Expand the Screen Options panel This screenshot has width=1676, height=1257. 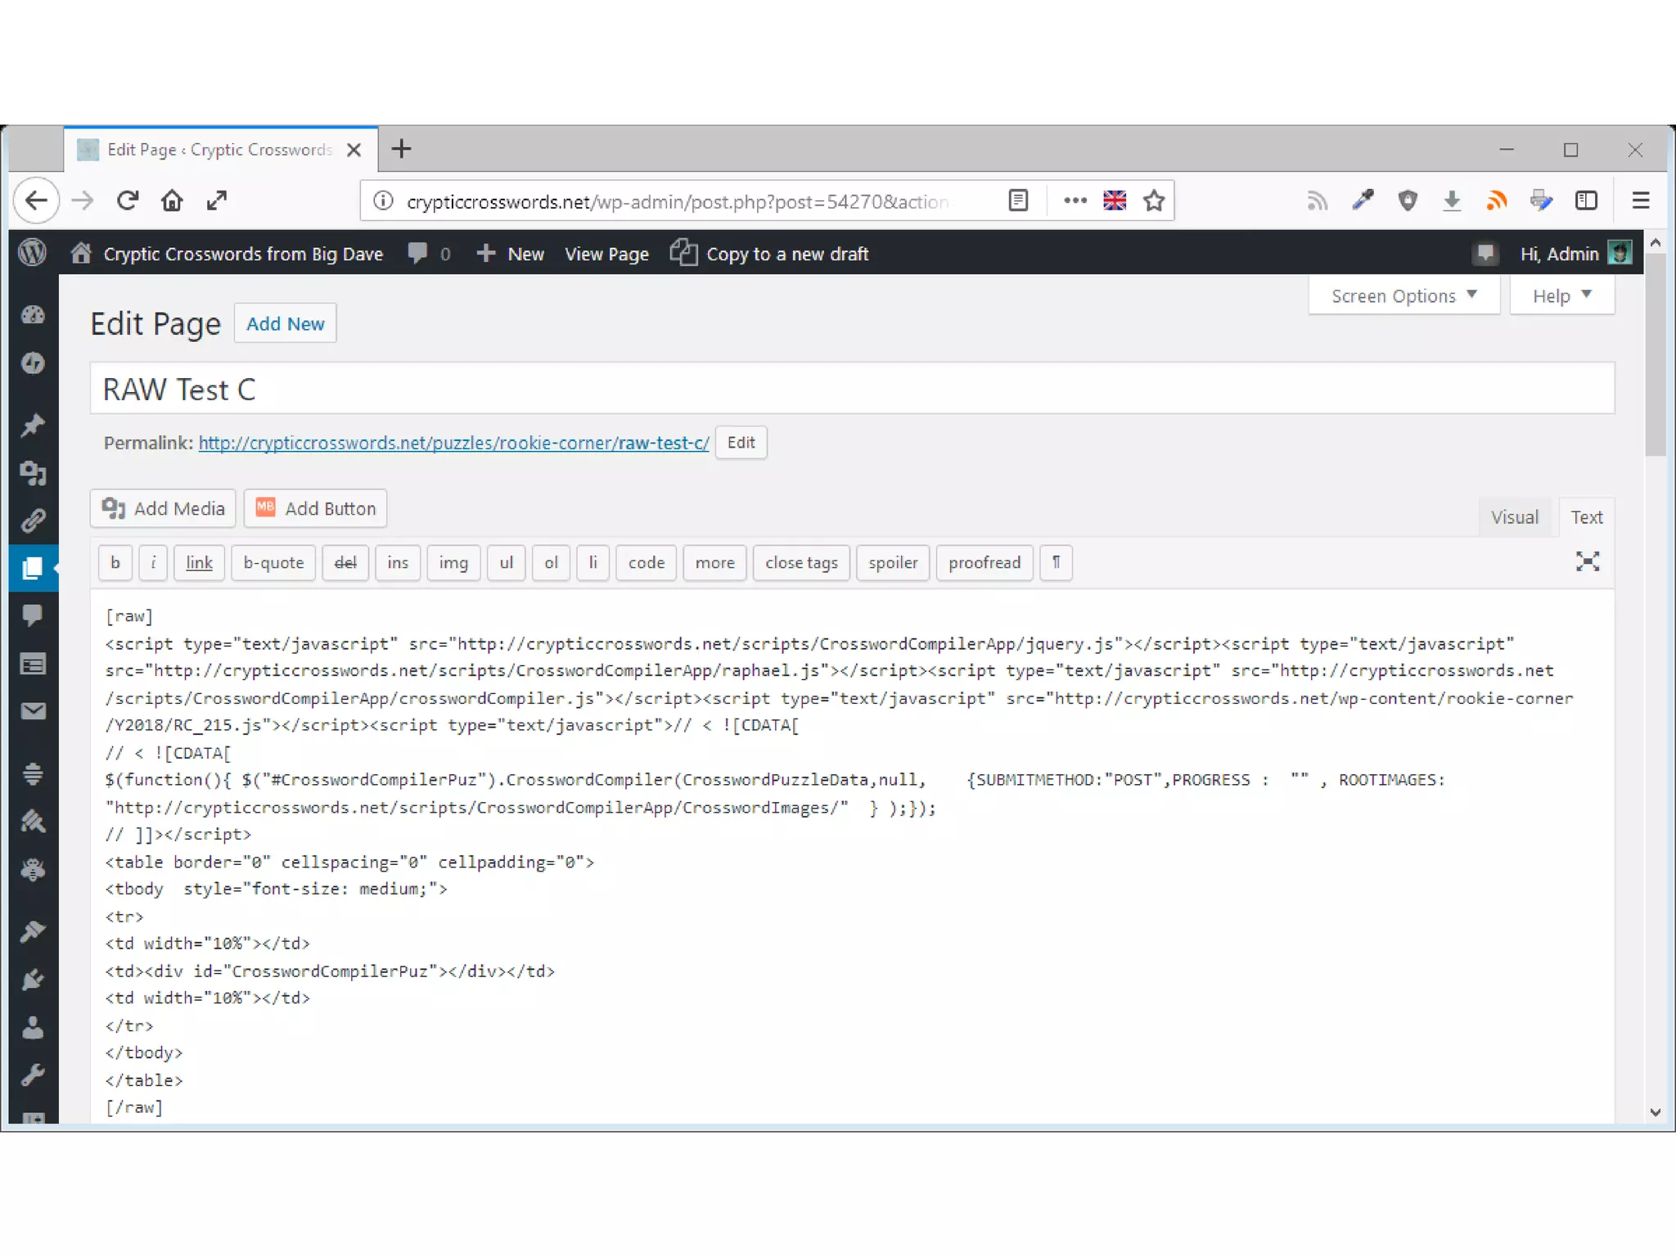point(1403,295)
